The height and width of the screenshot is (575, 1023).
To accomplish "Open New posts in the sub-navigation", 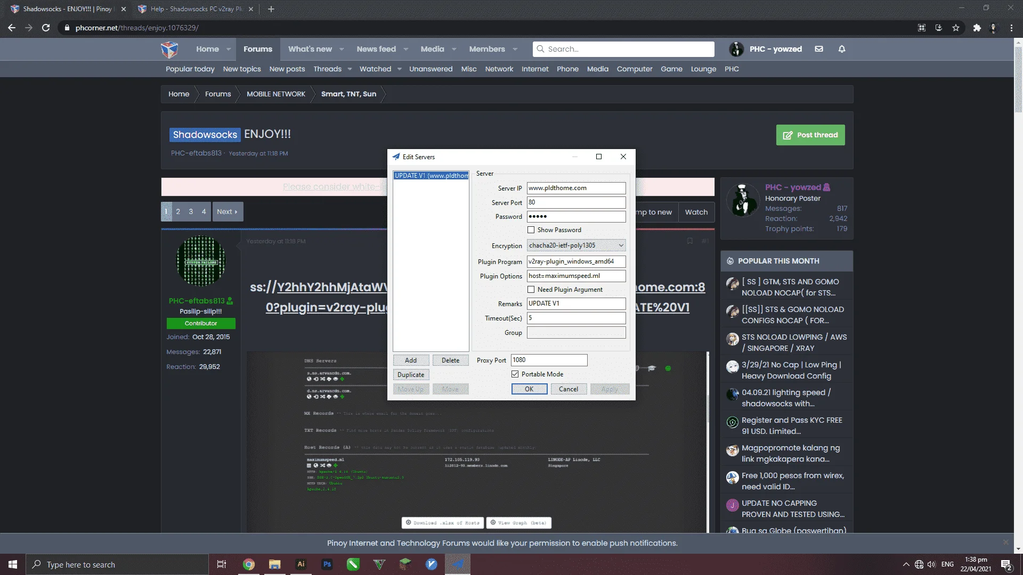I will [287, 69].
